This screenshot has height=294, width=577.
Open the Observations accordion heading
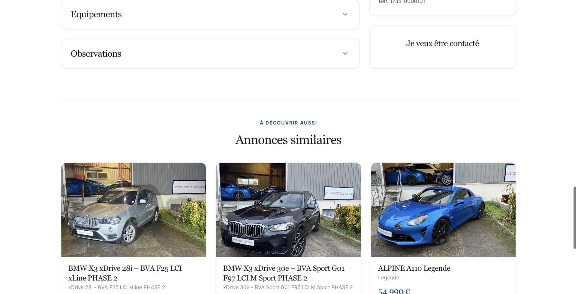pos(96,54)
